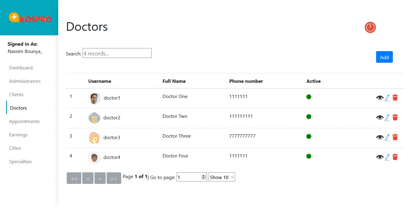The width and height of the screenshot is (416, 211).
Task: Edit doctor2 with the pencil icon
Action: [387, 118]
